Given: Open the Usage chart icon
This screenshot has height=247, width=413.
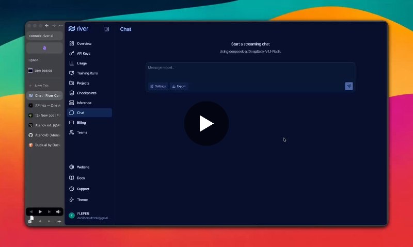Looking at the screenshot, I should pyautogui.click(x=72, y=63).
